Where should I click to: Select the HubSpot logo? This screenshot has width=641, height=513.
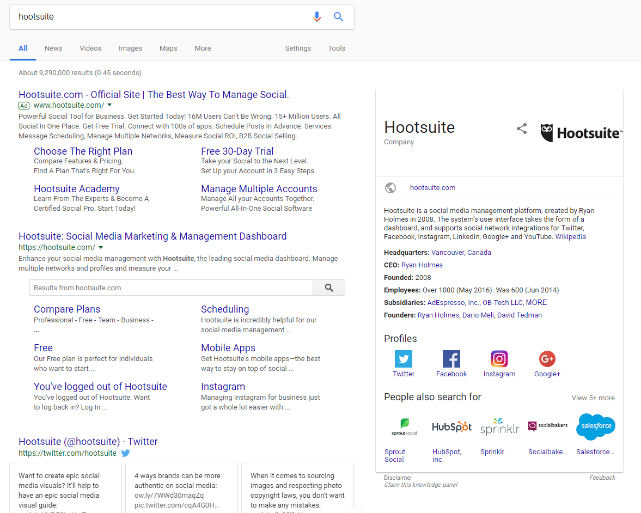(451, 427)
